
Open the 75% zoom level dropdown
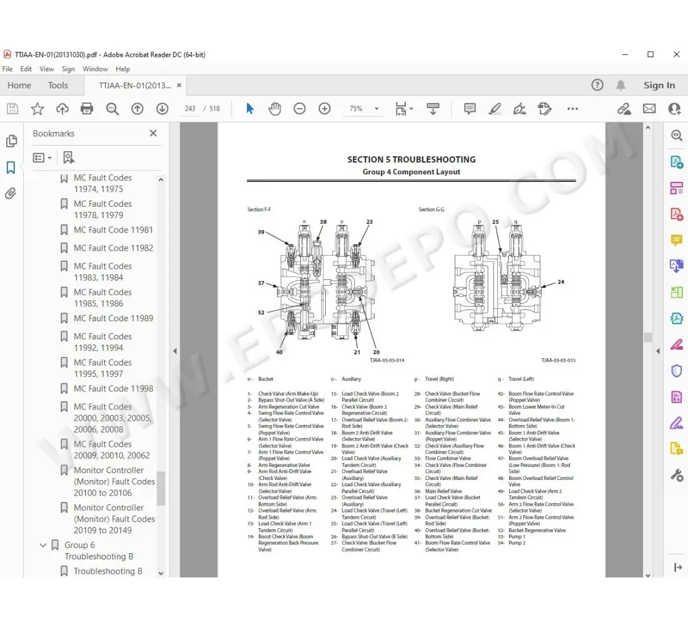377,109
